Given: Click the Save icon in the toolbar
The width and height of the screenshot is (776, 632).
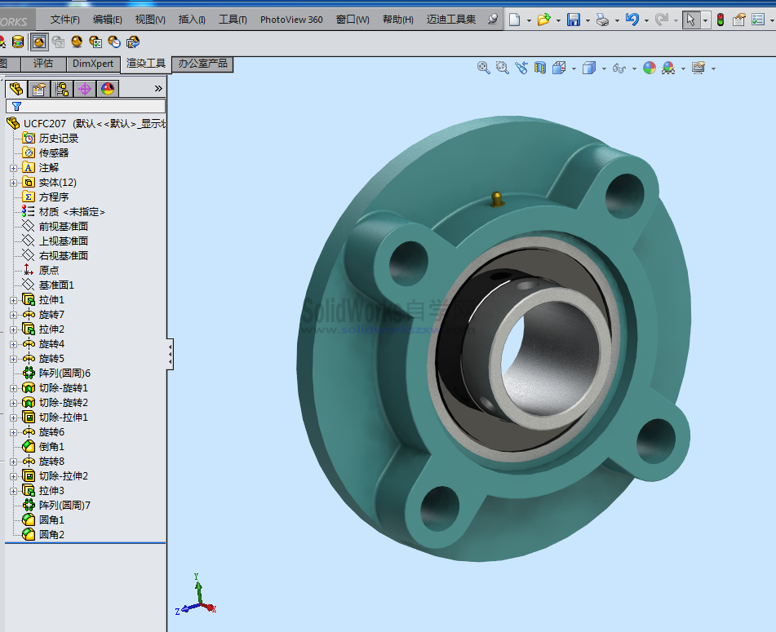Looking at the screenshot, I should [574, 20].
